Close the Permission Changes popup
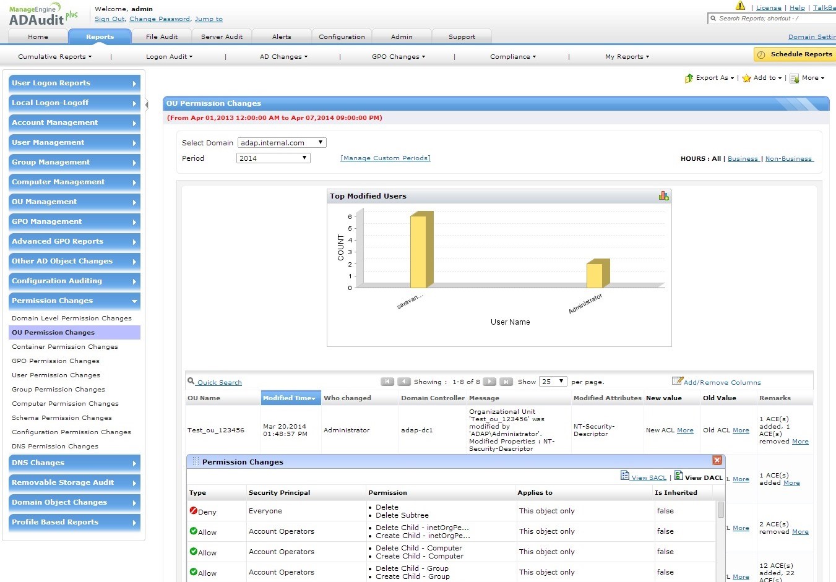836x582 pixels. pos(717,460)
